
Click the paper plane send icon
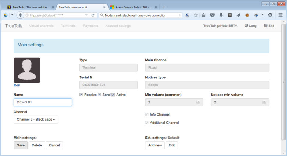[238, 15]
